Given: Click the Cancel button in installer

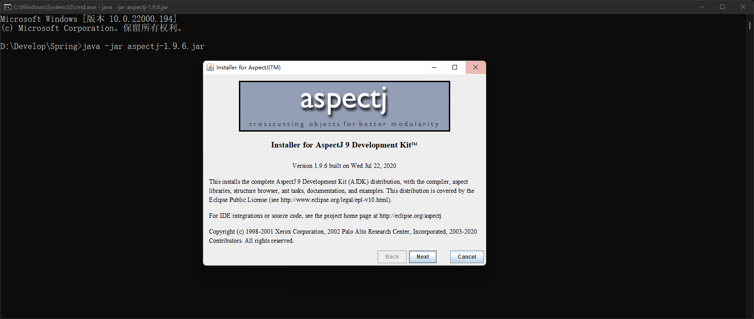Looking at the screenshot, I should 467,257.
